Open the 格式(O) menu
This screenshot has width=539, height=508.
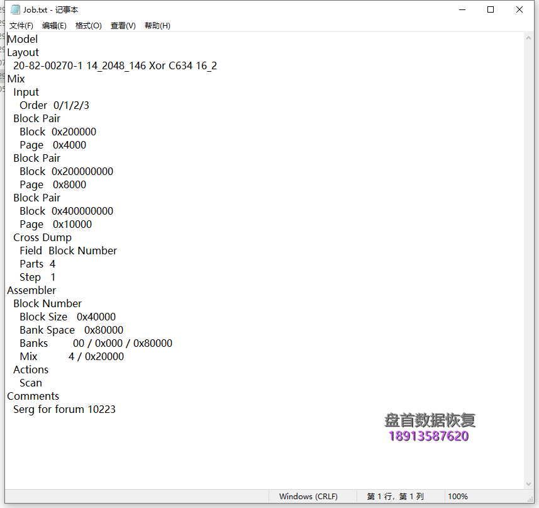[88, 26]
